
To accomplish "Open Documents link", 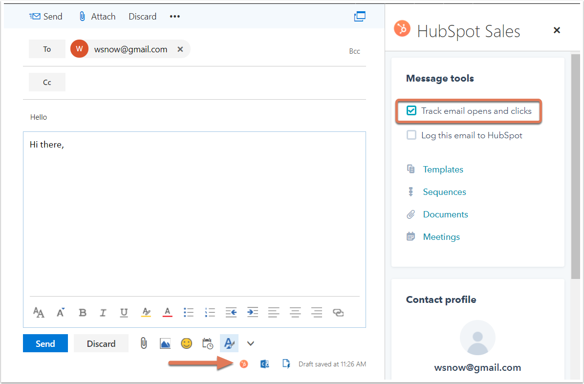I will point(445,214).
